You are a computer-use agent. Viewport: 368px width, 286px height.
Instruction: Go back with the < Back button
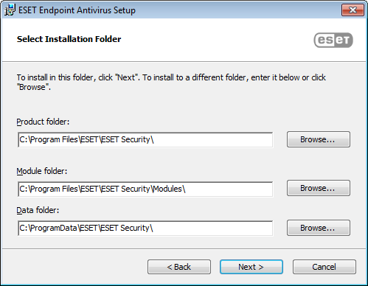coord(179,267)
